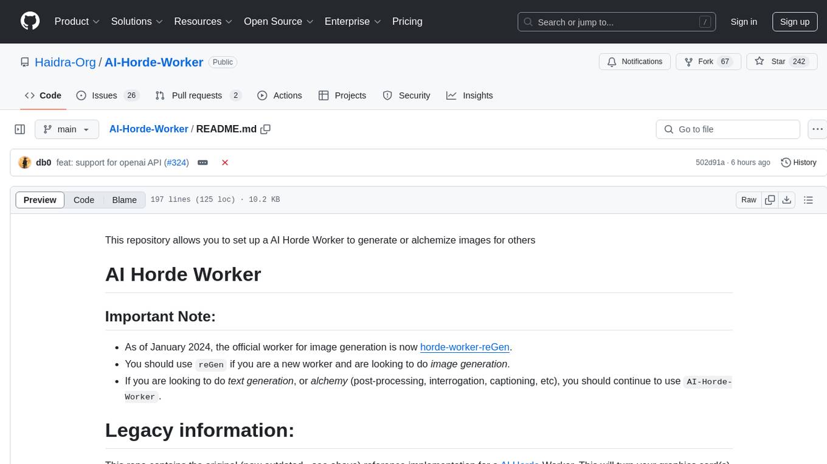Open pull request #324 link

(x=176, y=163)
